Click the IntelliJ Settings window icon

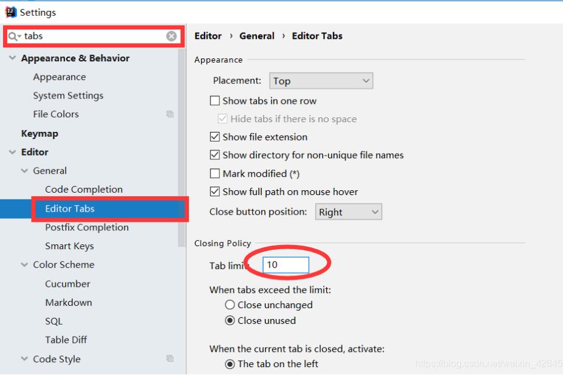coord(10,12)
